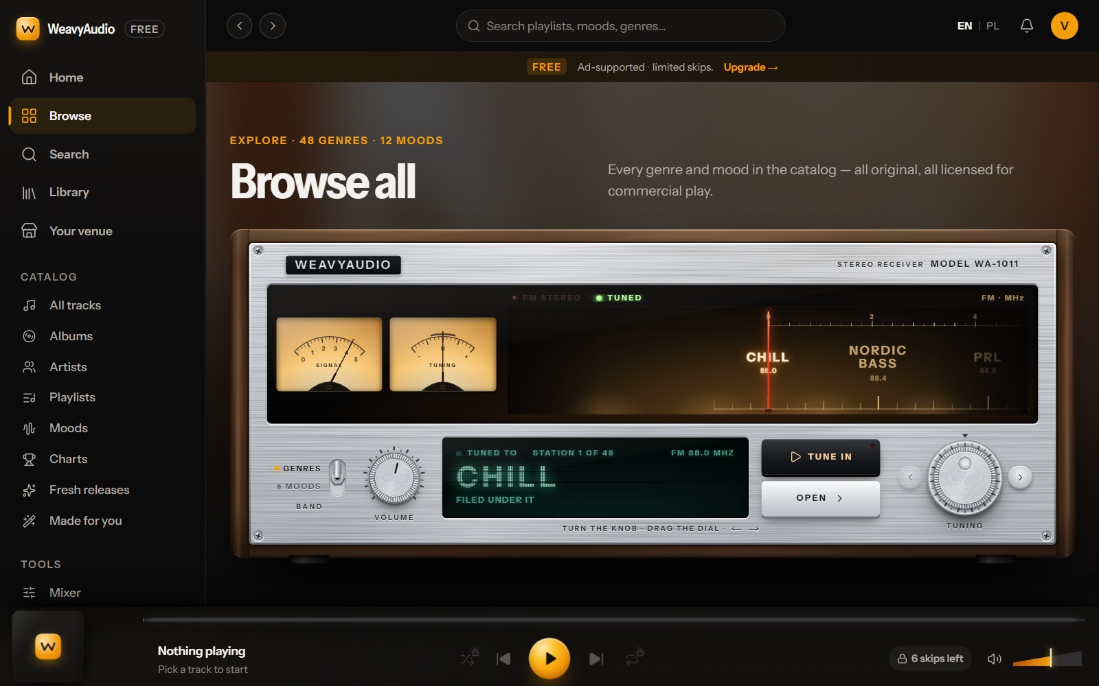Open the user avatar V menu

tap(1064, 26)
